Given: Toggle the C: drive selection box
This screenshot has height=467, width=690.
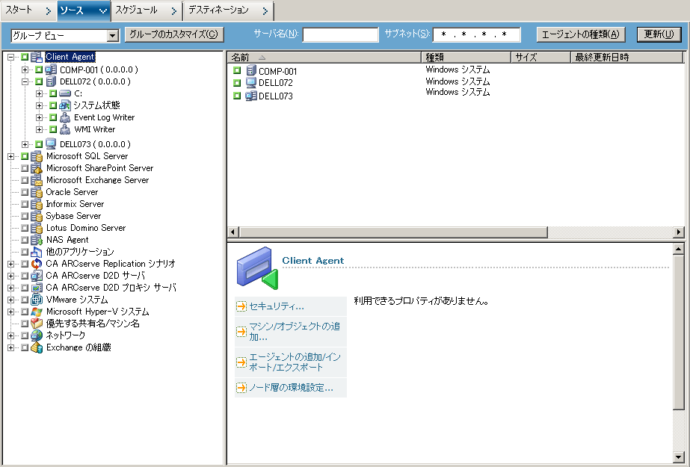Looking at the screenshot, I should pos(53,93).
